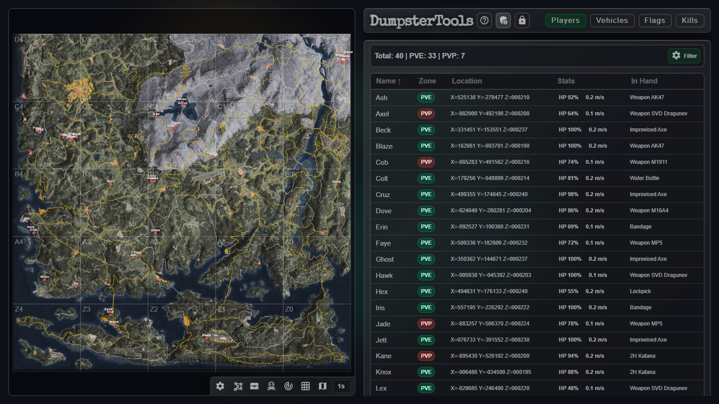The height and width of the screenshot is (404, 719).
Task: Click the padlock lock icon
Action: (x=522, y=20)
